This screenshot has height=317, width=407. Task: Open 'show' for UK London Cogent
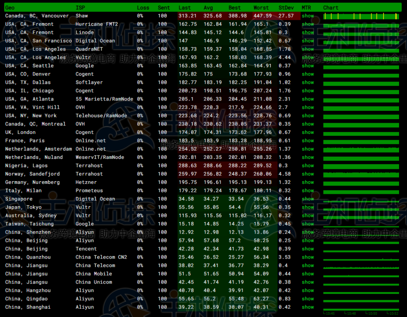coord(308,132)
